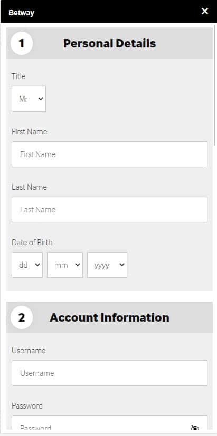Viewport: 217px width, 436px height.
Task: Click the vertical scrollbar thumb
Action: (215, 85)
